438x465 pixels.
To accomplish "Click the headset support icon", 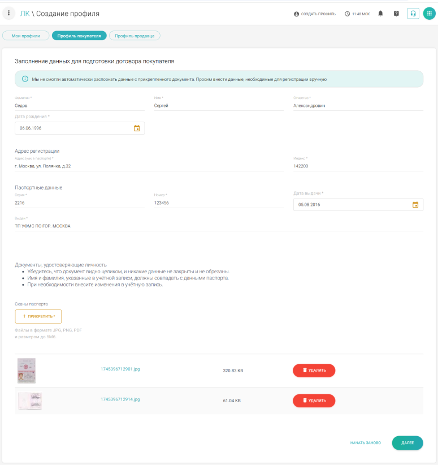I will 413,14.
